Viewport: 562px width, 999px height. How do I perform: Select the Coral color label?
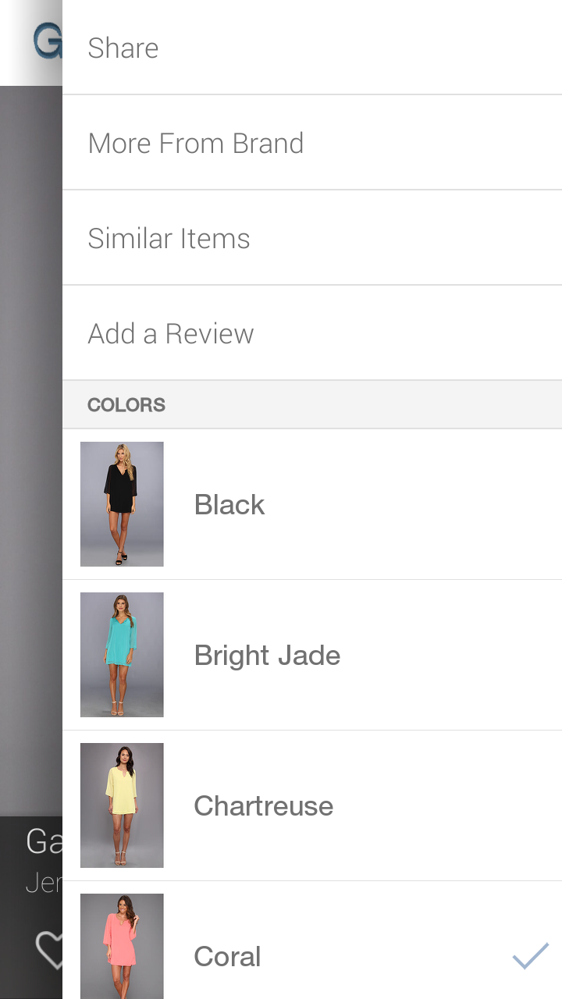(227, 956)
